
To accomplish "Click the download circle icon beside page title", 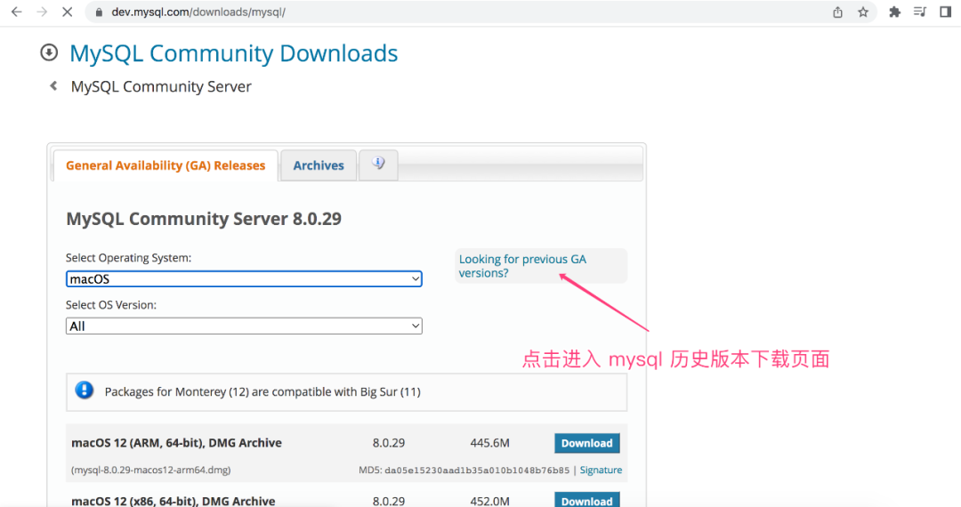I will click(49, 53).
